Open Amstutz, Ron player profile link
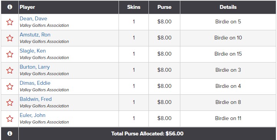 (35, 35)
